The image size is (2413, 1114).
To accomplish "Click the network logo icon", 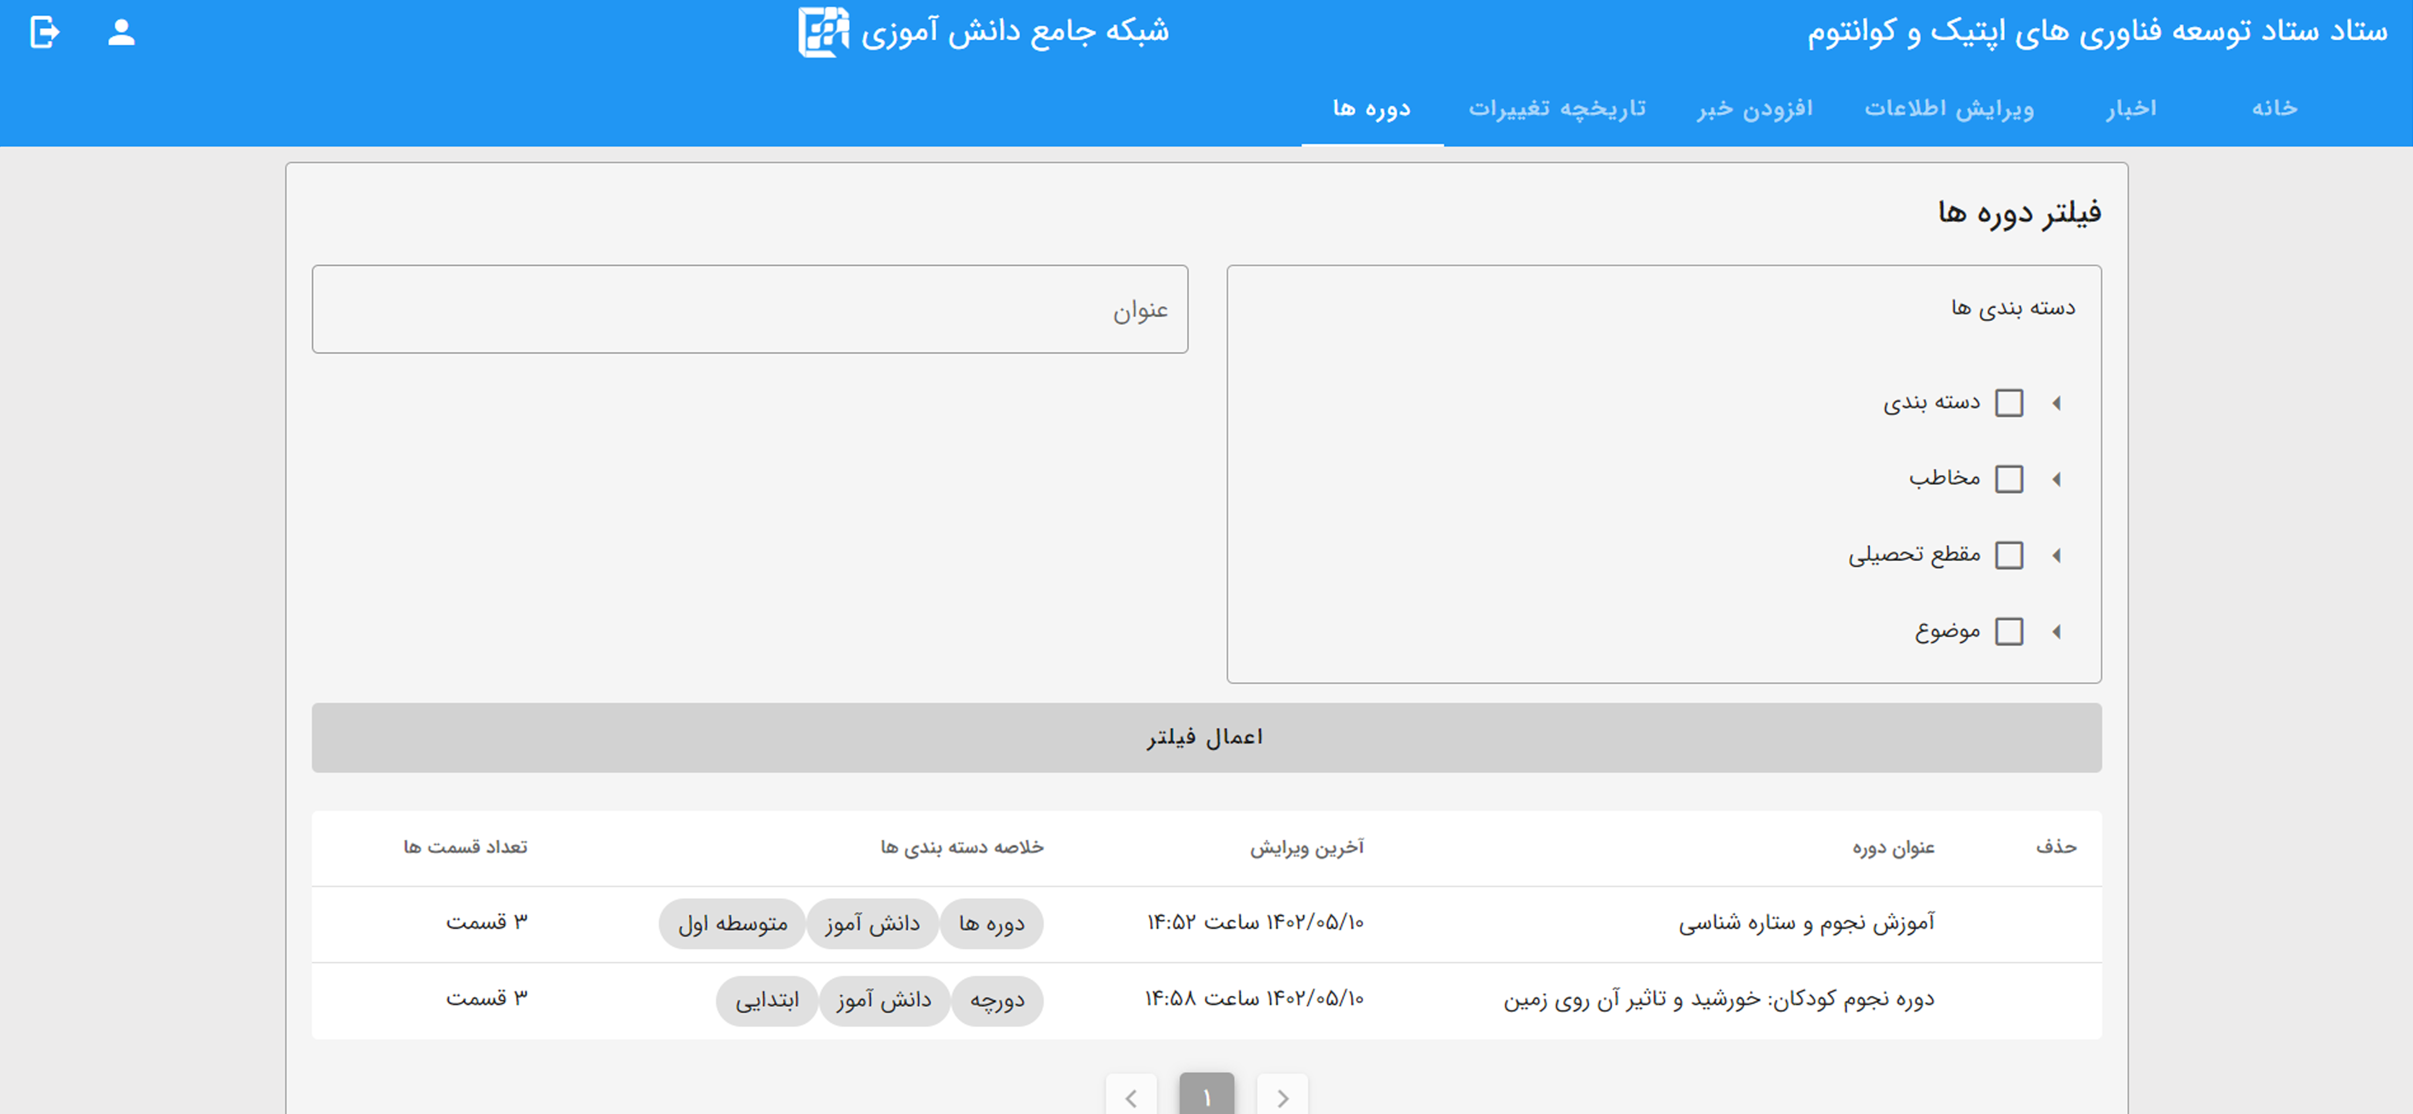I will pyautogui.click(x=823, y=33).
